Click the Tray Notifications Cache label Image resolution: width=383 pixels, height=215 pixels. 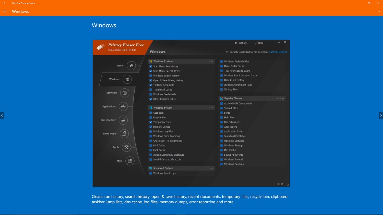pos(237,71)
